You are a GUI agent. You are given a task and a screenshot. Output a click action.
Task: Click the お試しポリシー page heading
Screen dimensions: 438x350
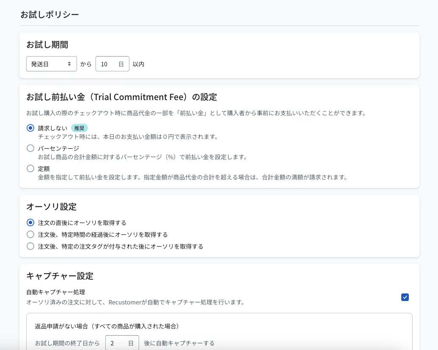pyautogui.click(x=50, y=14)
